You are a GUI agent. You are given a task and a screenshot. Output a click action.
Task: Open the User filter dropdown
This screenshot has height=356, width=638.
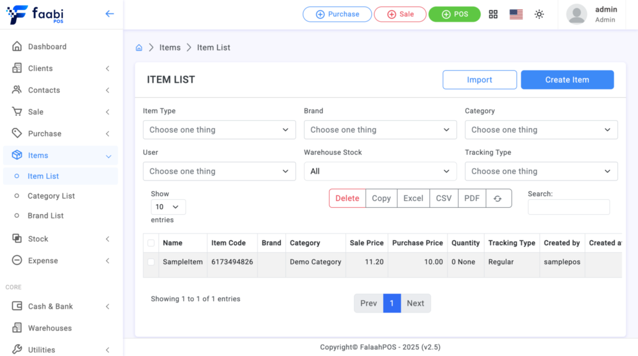point(219,171)
